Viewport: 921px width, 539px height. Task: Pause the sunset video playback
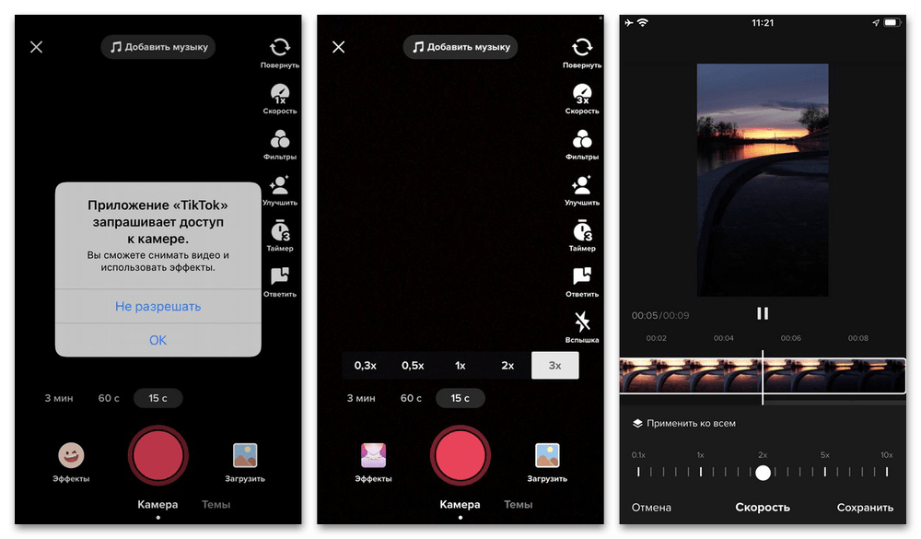(763, 313)
